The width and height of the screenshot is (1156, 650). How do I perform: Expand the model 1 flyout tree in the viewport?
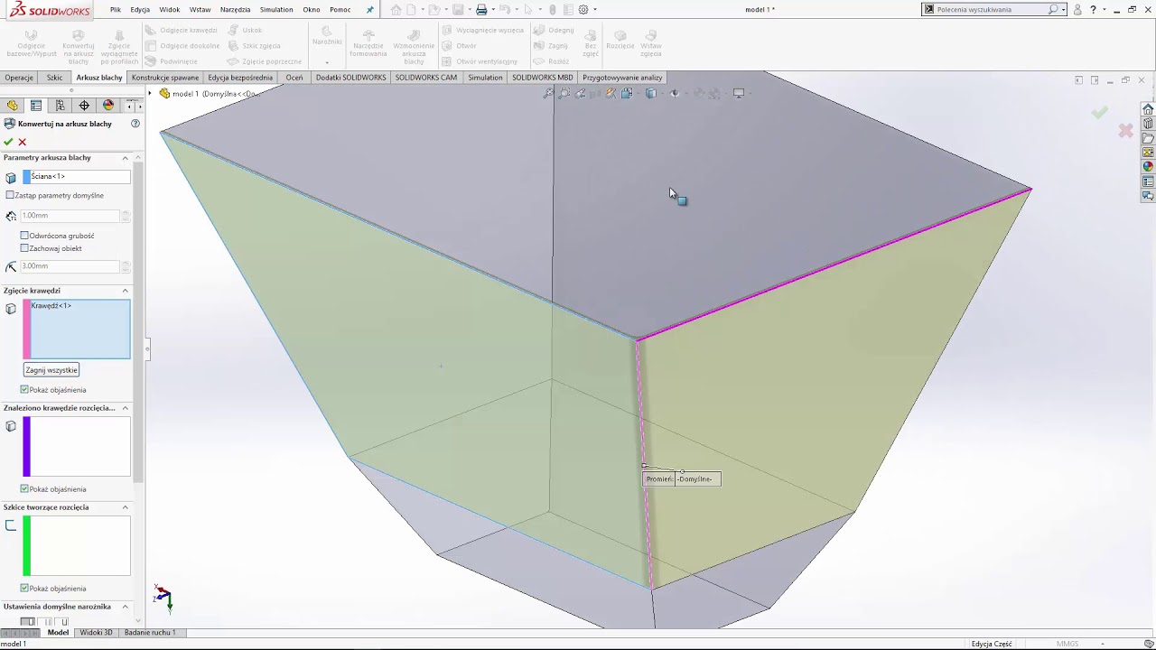tap(152, 94)
